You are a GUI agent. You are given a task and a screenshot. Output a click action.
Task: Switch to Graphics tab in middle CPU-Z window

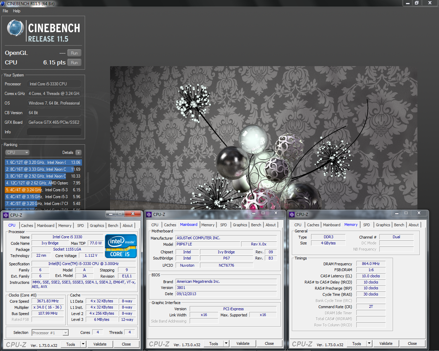pos(240,225)
